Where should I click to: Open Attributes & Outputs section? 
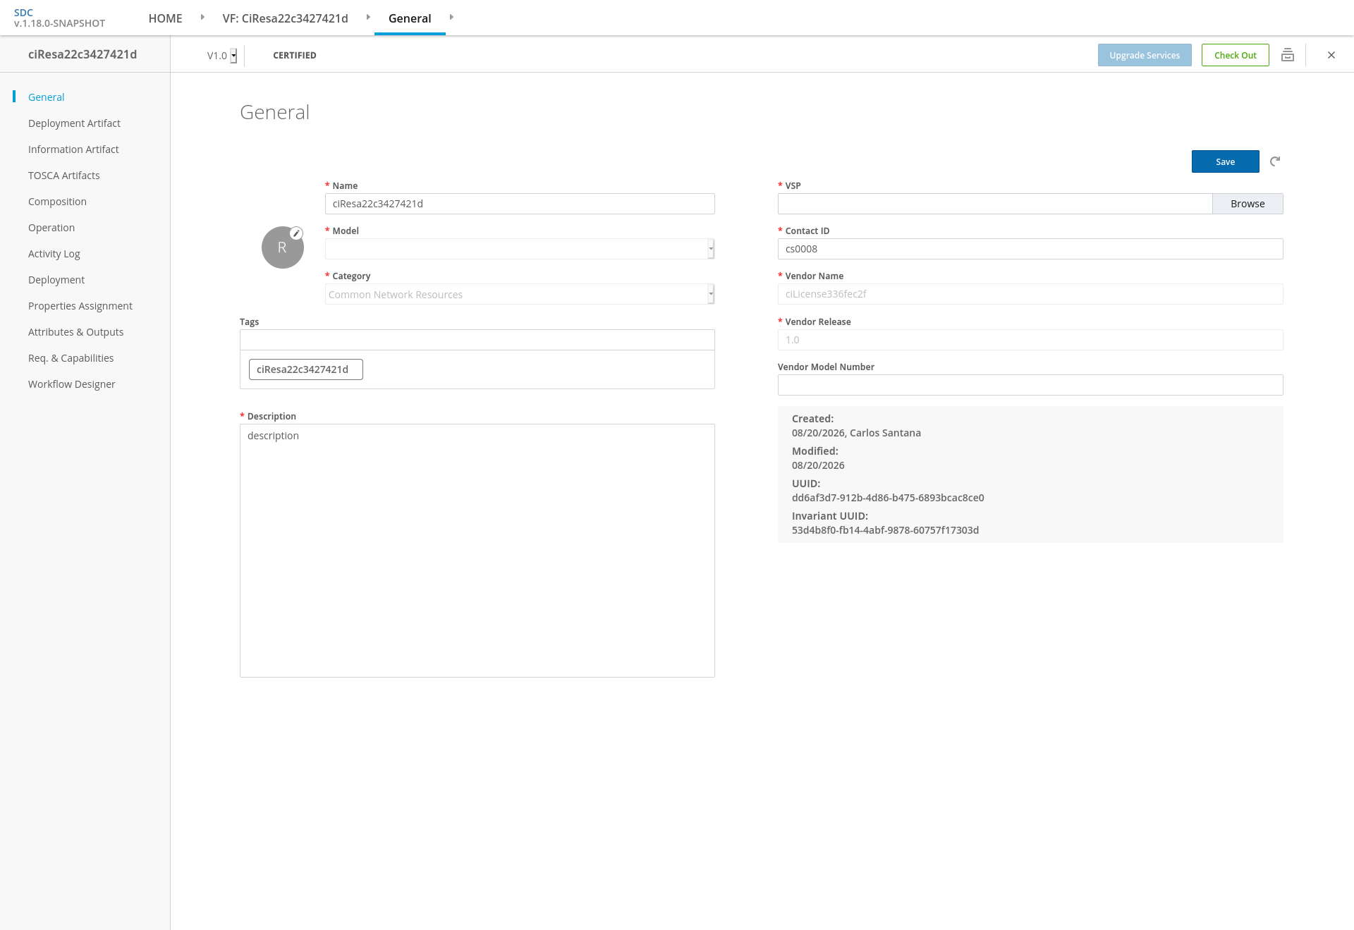pos(75,332)
